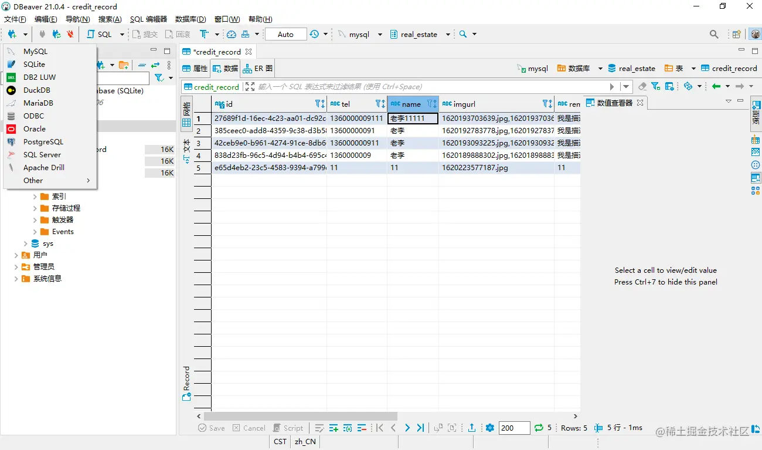
Task: Add a new row to the grid
Action: pyautogui.click(x=334, y=428)
